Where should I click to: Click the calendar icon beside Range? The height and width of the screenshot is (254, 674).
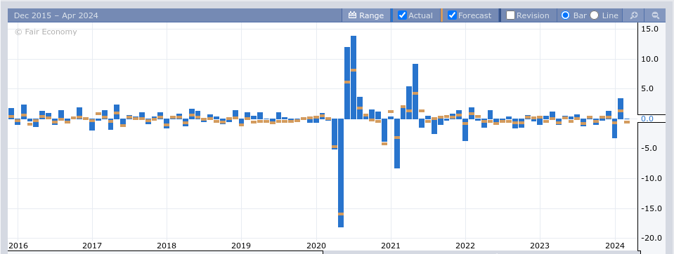[x=353, y=15]
